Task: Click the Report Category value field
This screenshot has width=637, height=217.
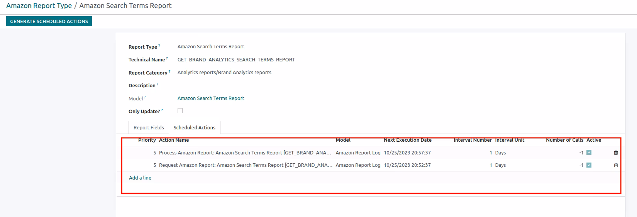Action: coord(224,72)
